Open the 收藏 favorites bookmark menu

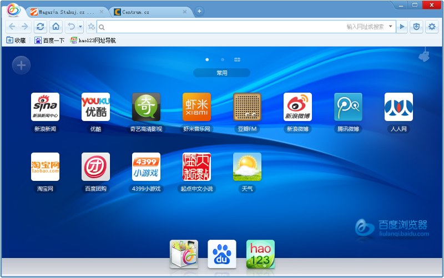(16, 41)
